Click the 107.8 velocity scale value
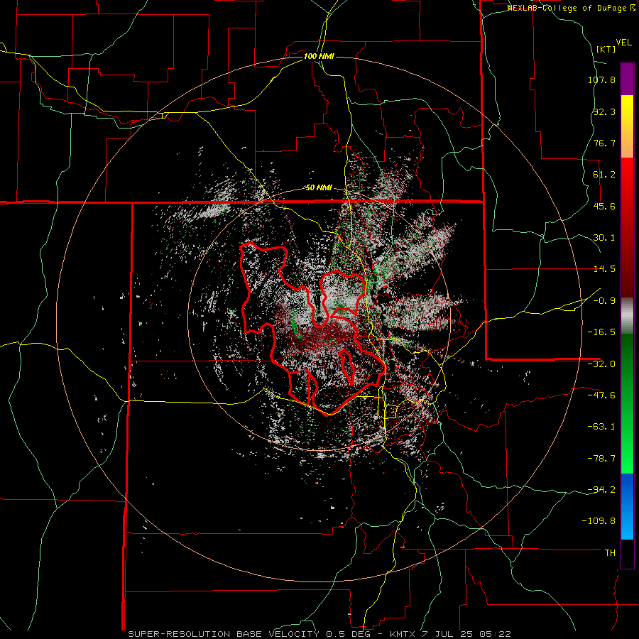Screen dimensions: 639x639 [x=601, y=80]
